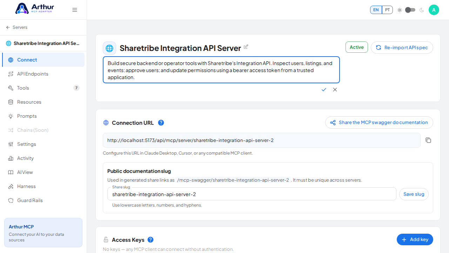Switch language to PT
Image resolution: width=449 pixels, height=253 pixels.
tap(387, 10)
